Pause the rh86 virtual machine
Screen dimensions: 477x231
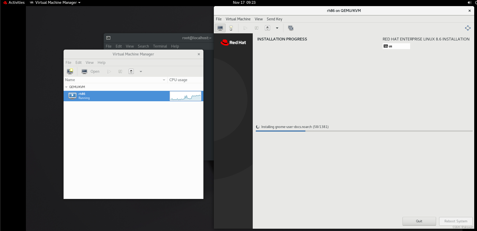tap(257, 28)
